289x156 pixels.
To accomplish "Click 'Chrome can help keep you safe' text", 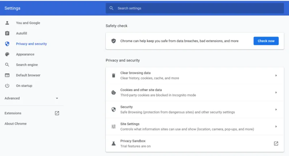I will (x=179, y=41).
